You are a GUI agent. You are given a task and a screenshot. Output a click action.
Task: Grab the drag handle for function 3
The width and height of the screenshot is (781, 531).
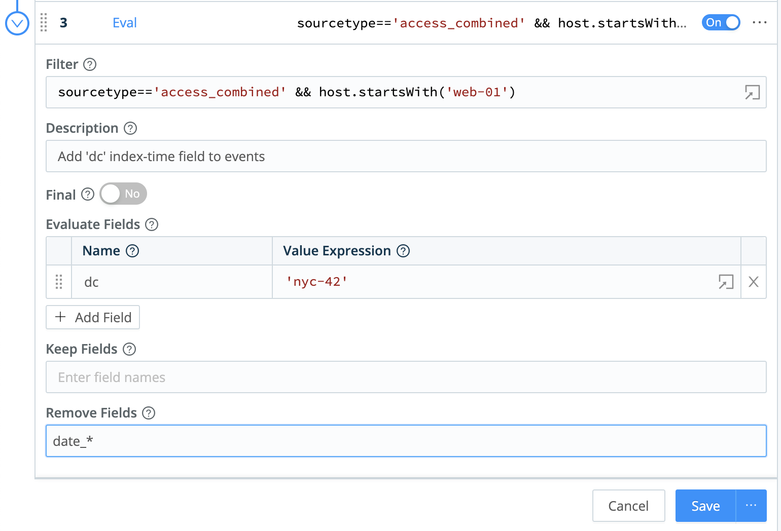(x=44, y=23)
